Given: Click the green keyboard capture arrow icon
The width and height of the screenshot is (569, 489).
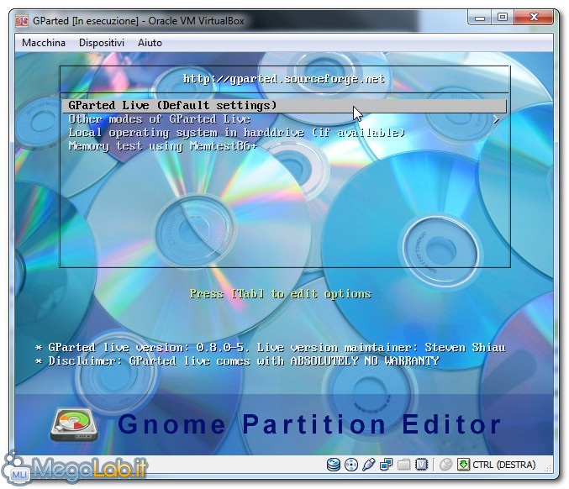Looking at the screenshot, I should point(463,465).
